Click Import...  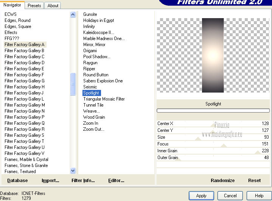pos(50,180)
